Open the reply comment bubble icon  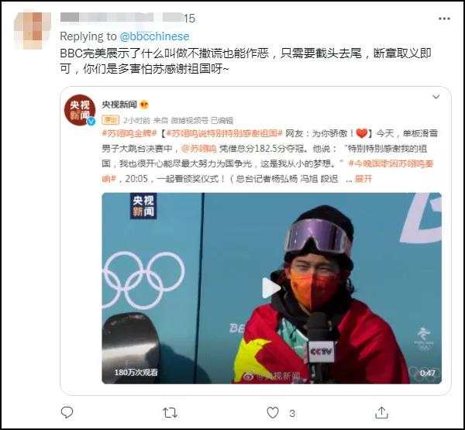67,412
